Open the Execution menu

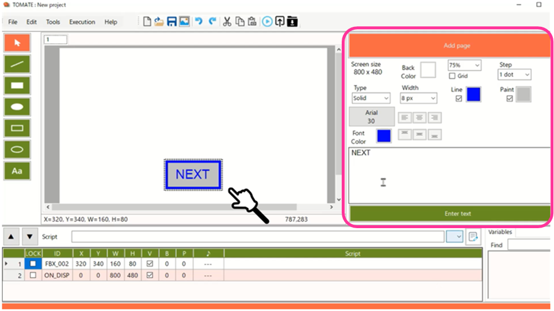(82, 22)
